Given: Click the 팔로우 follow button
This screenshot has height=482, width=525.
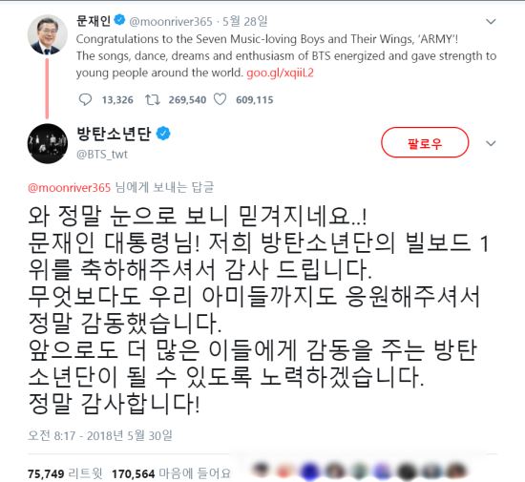Looking at the screenshot, I should 425,142.
